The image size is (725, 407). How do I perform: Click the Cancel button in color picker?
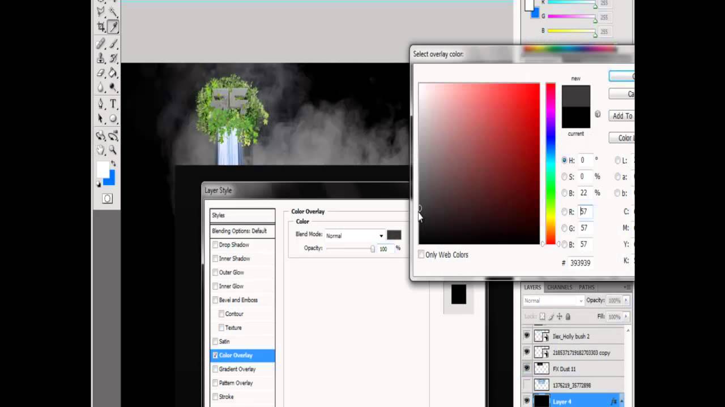click(x=622, y=94)
